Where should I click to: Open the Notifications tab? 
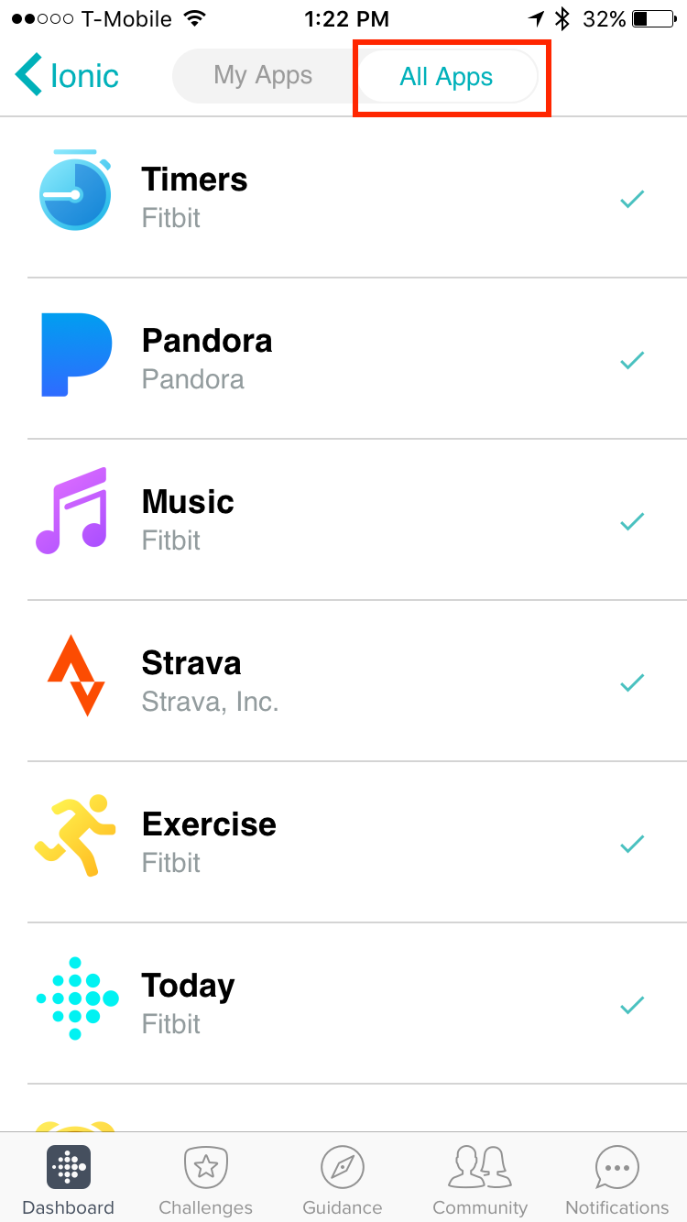tap(617, 1180)
